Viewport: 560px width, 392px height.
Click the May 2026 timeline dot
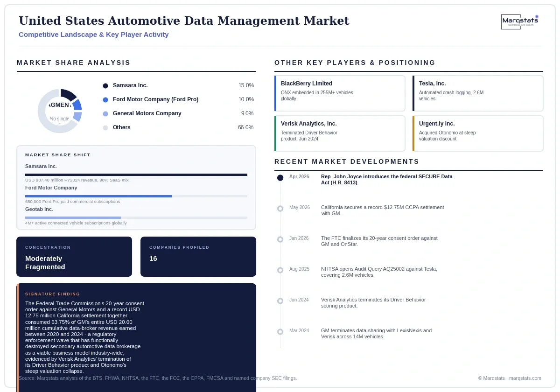pos(280,209)
